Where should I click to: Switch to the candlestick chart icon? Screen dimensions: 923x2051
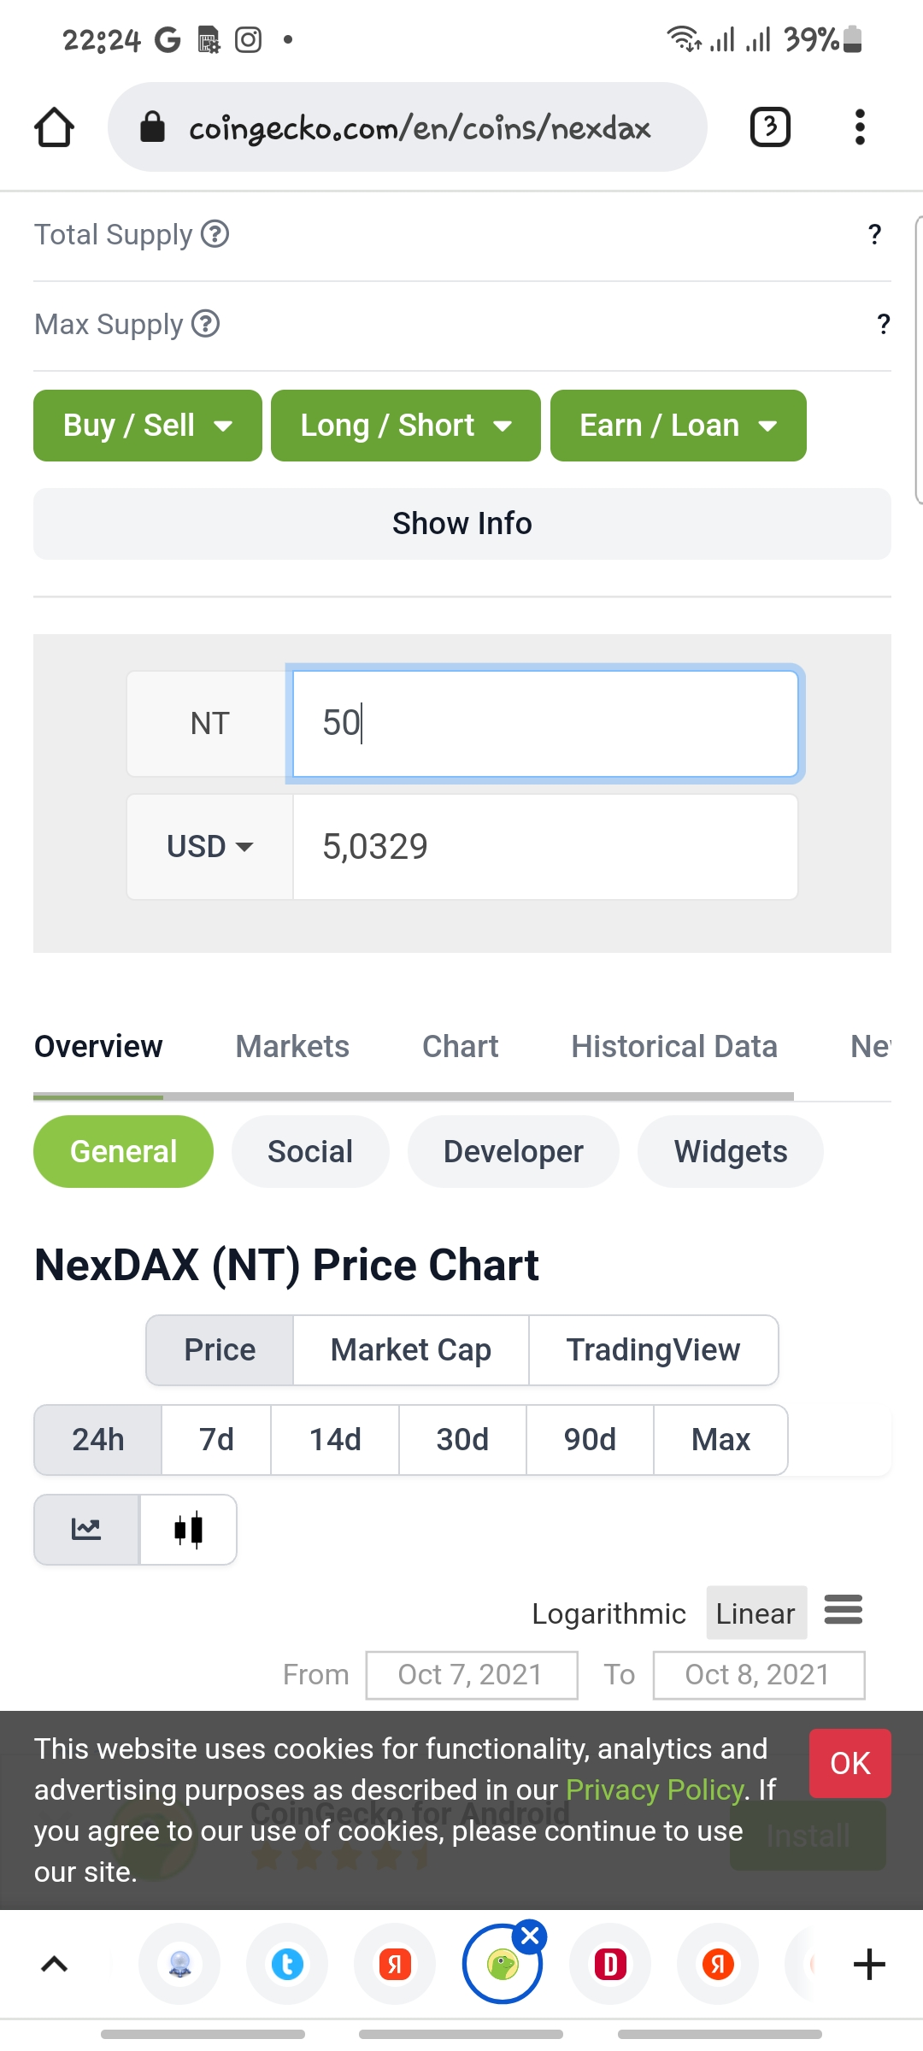[188, 1530]
